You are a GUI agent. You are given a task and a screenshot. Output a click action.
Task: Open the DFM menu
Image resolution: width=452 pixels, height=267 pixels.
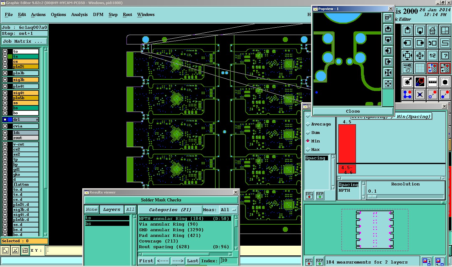point(98,14)
